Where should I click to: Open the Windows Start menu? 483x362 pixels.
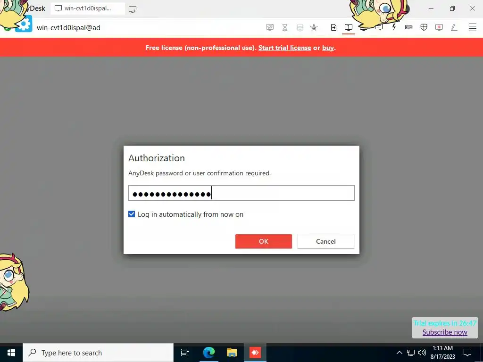point(11,353)
